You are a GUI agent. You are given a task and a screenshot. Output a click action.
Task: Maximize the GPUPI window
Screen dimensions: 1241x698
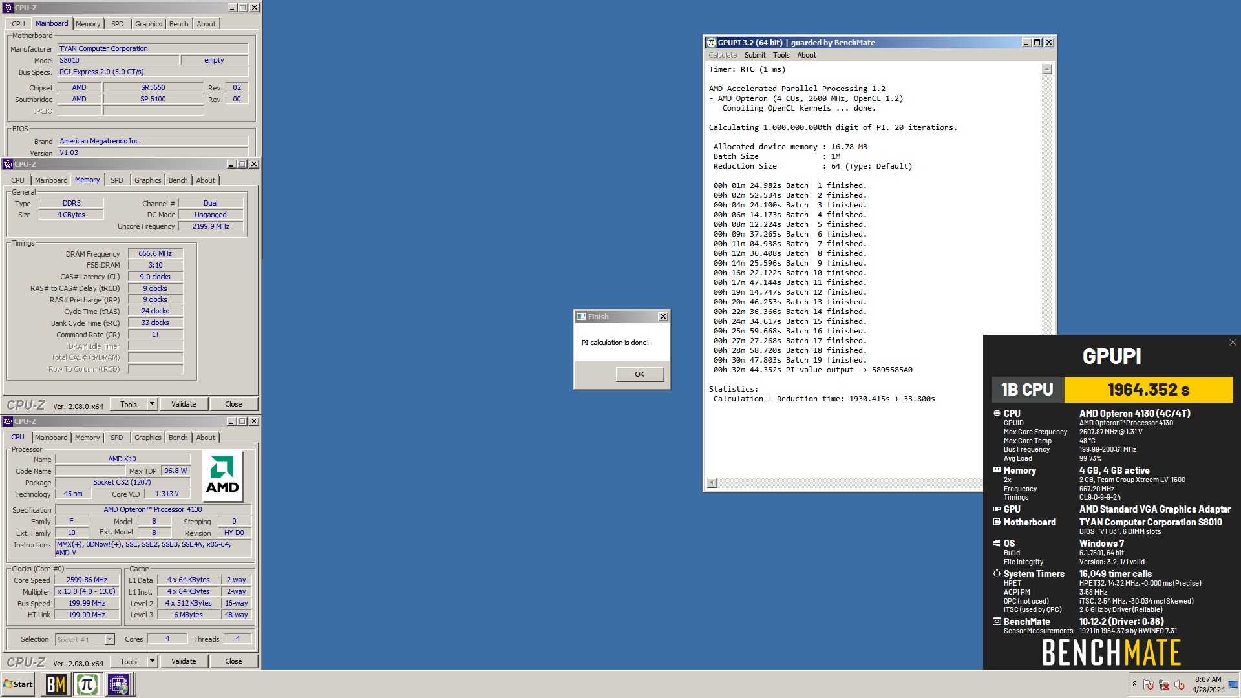point(1037,43)
